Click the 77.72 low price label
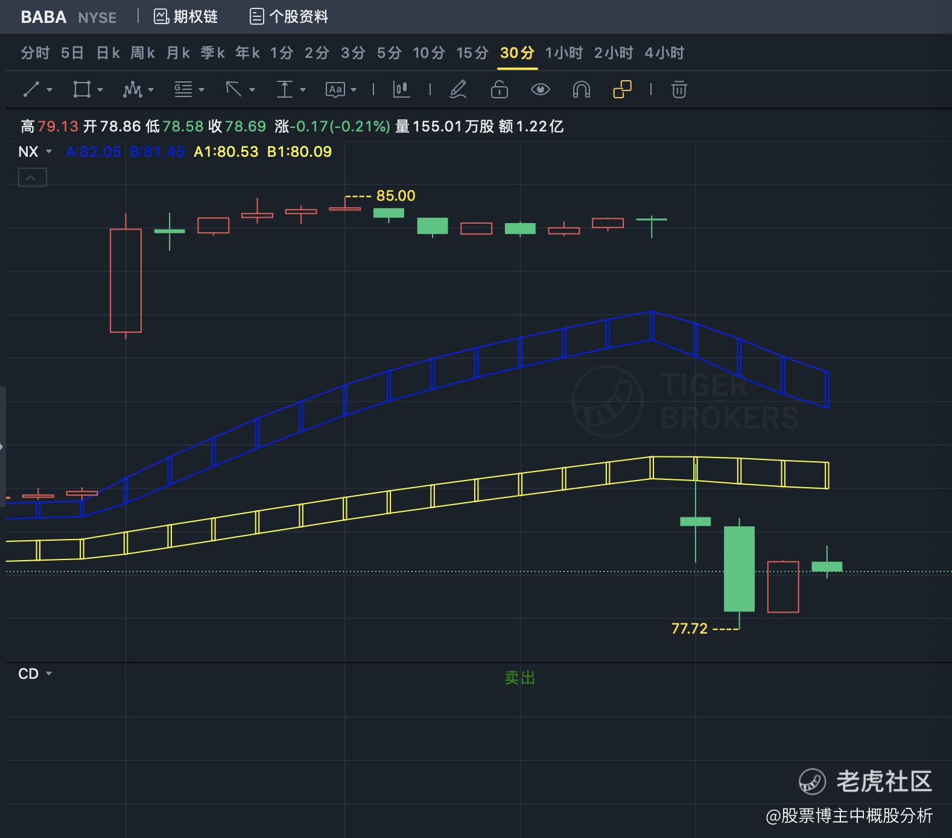This screenshot has height=838, width=952. [690, 629]
